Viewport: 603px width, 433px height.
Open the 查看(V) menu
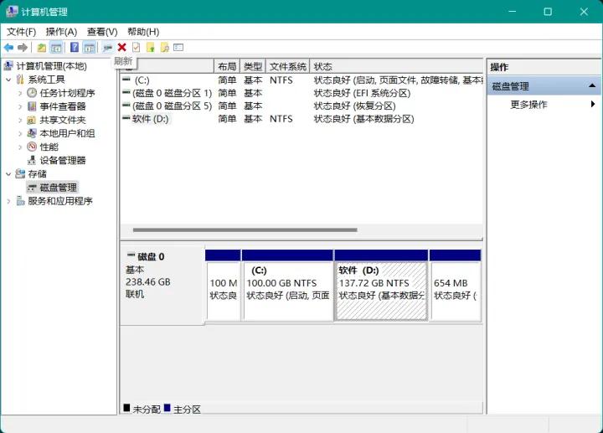coord(102,32)
